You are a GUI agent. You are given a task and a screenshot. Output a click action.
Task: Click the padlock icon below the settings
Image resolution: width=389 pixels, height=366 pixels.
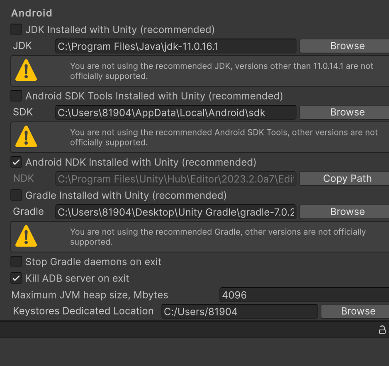pyautogui.click(x=382, y=330)
